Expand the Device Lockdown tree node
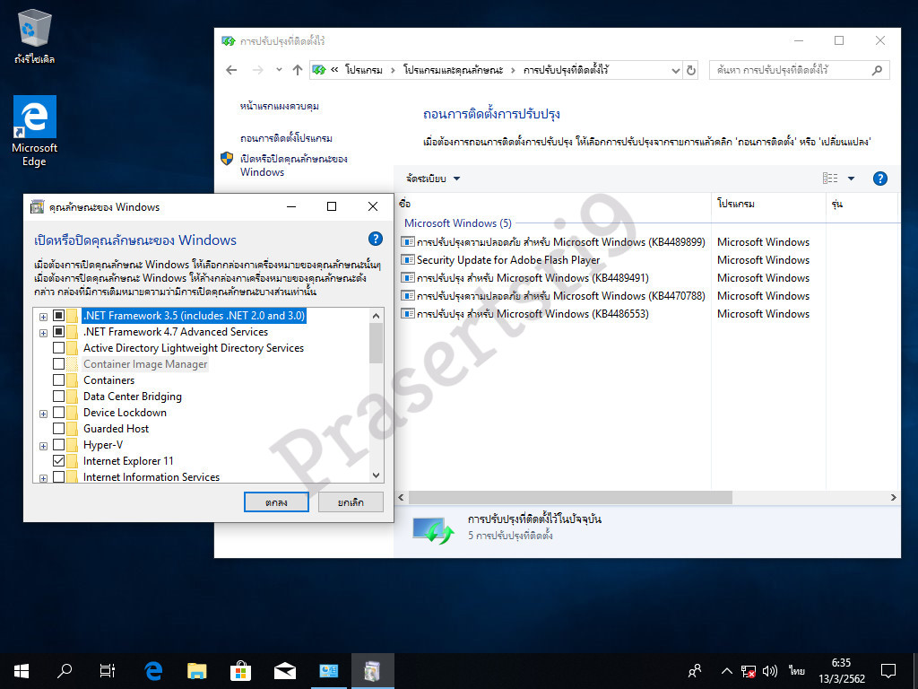 click(x=43, y=414)
